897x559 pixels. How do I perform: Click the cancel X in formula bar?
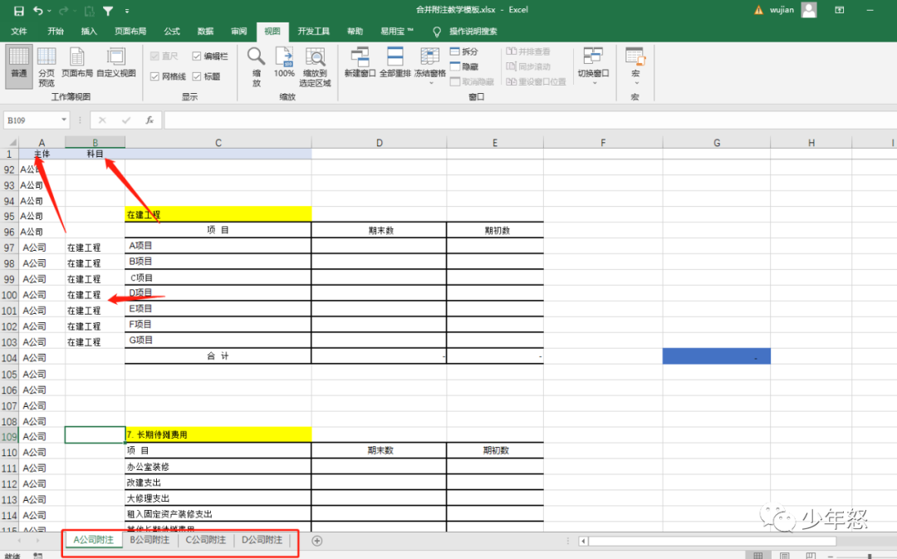102,120
